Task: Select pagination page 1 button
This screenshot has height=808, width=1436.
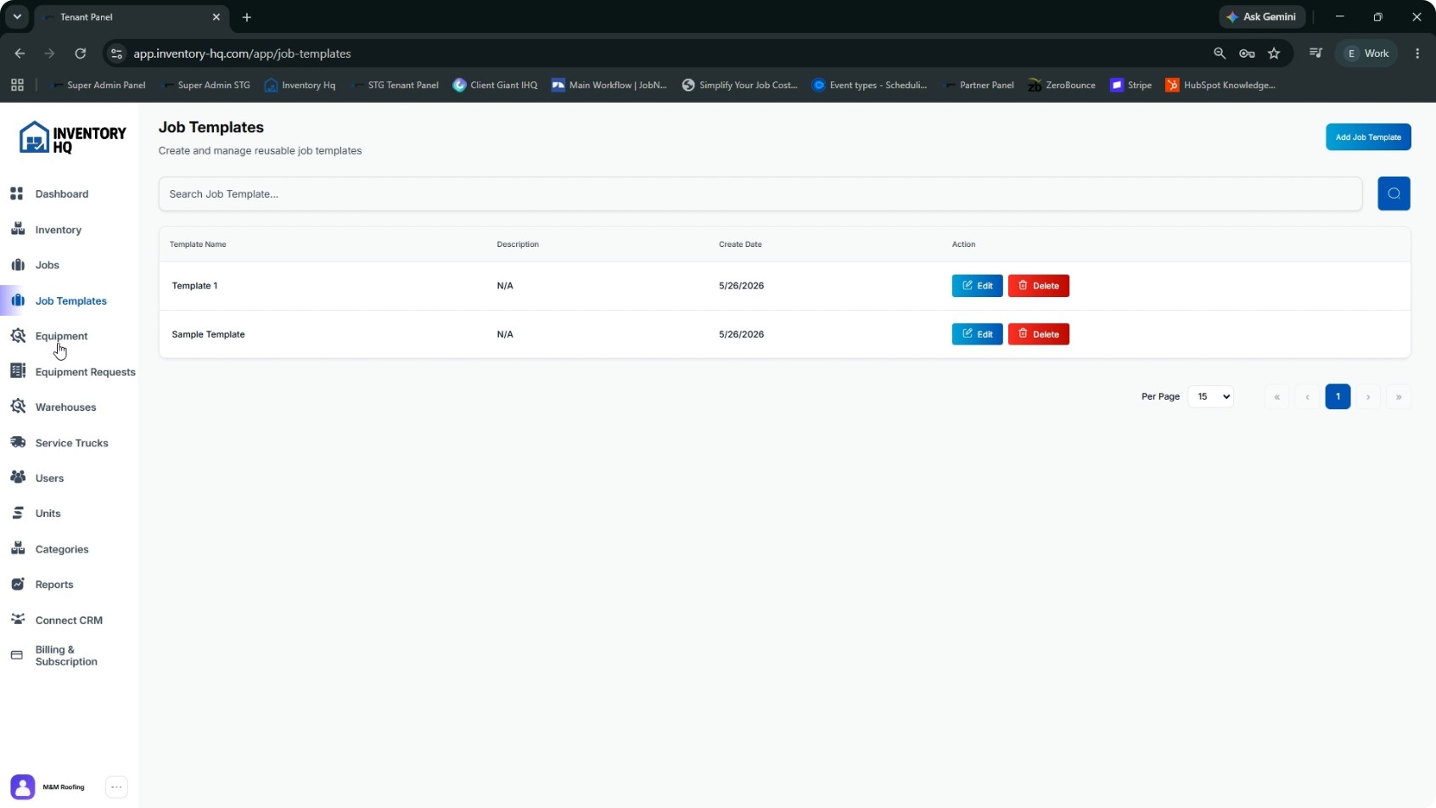Action: (x=1338, y=396)
